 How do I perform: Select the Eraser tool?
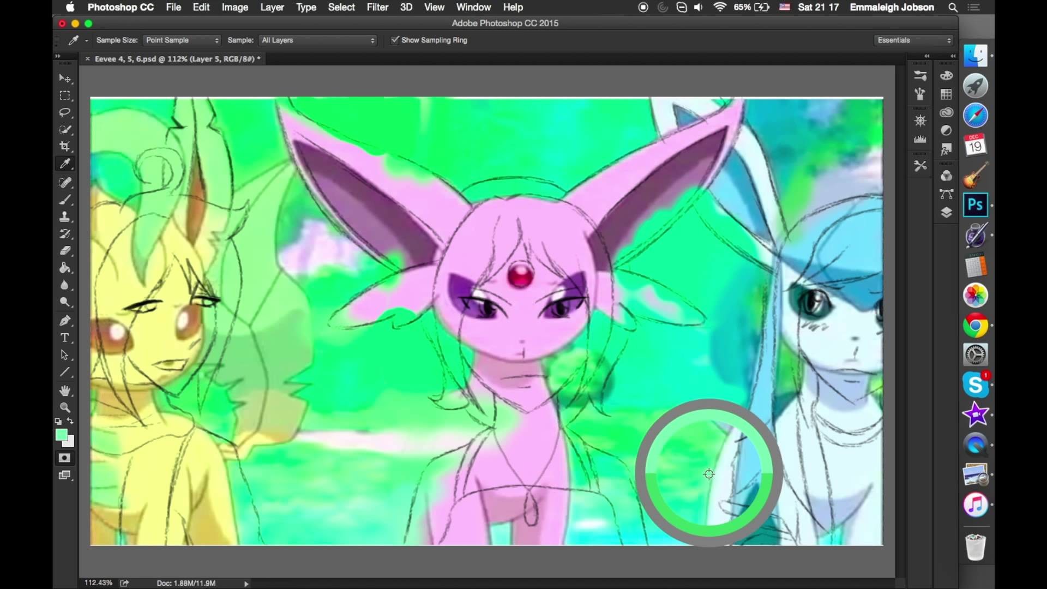65,251
